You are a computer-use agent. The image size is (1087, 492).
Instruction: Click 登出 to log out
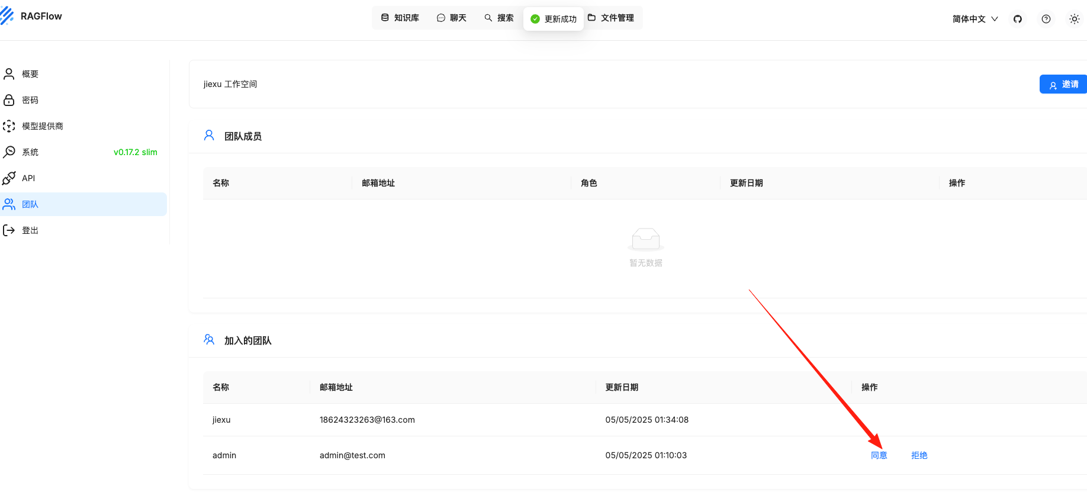click(30, 230)
